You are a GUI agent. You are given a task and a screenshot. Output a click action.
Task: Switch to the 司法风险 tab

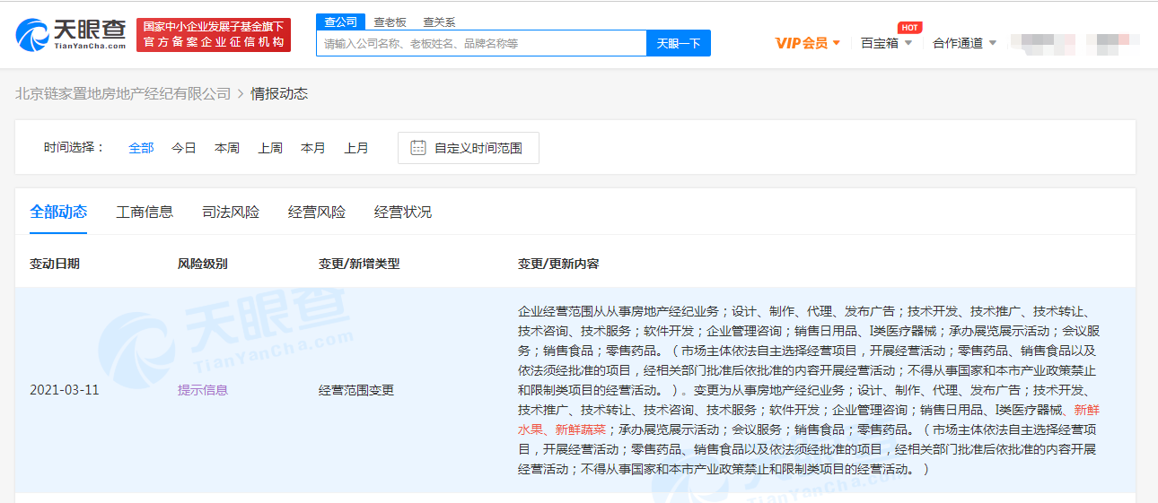tap(231, 212)
